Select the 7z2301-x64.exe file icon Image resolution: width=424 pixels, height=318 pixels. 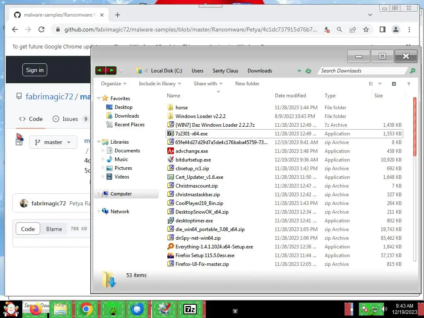click(x=170, y=134)
